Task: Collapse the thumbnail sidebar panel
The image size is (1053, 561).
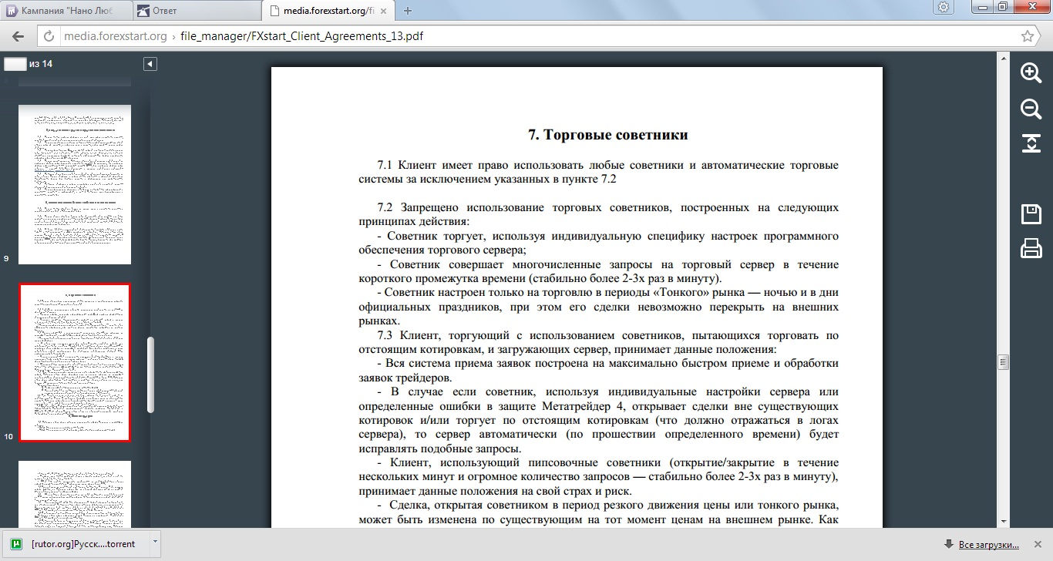Action: (150, 64)
